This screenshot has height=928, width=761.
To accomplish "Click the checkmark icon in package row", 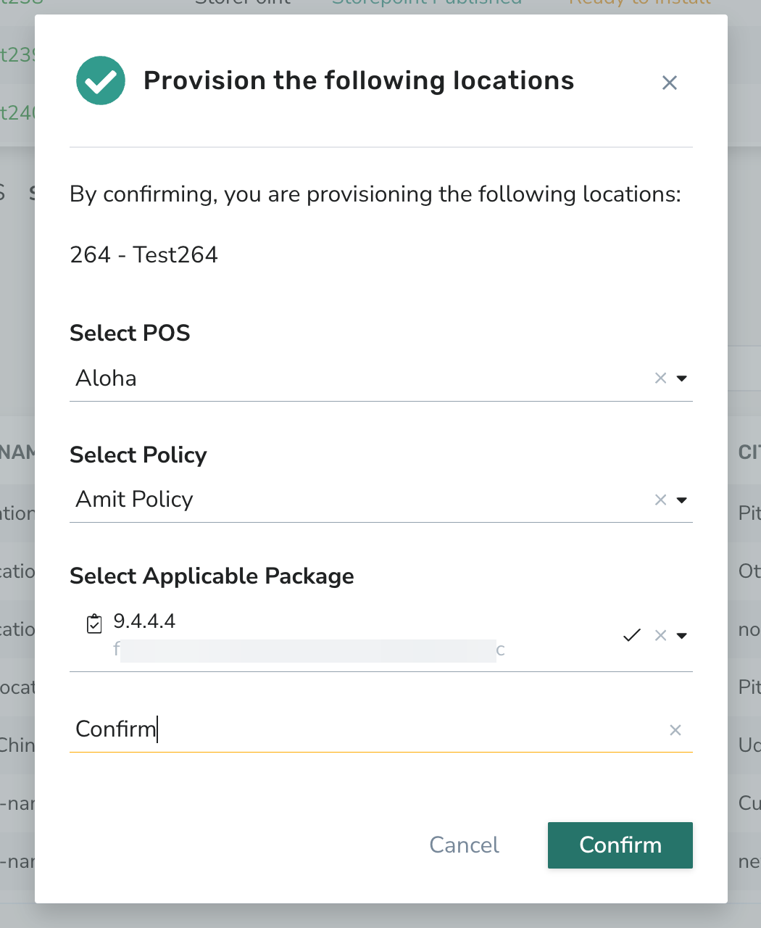I will 632,636.
